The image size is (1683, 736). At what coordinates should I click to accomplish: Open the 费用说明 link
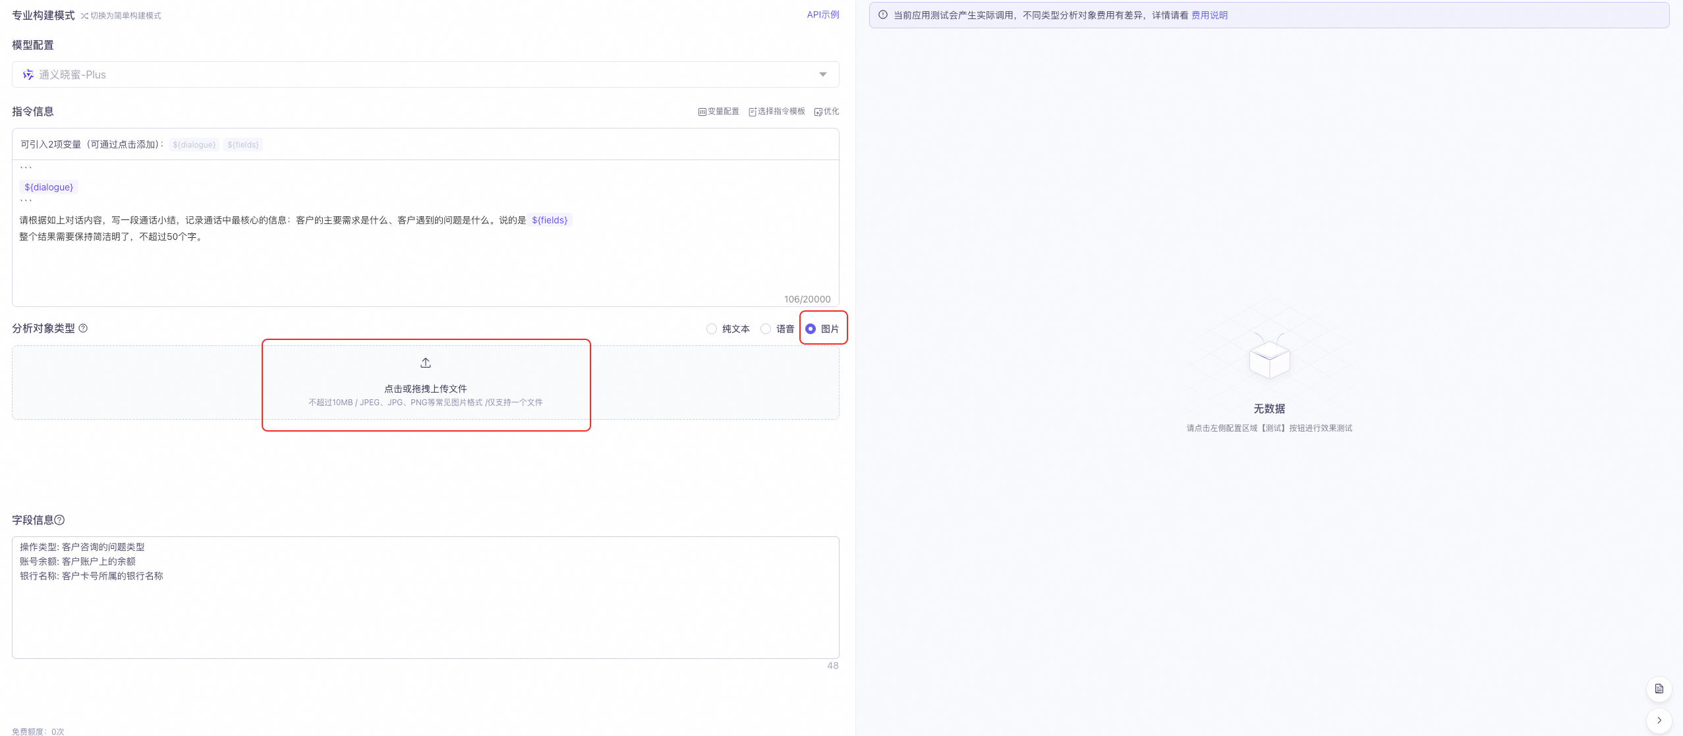coord(1209,15)
